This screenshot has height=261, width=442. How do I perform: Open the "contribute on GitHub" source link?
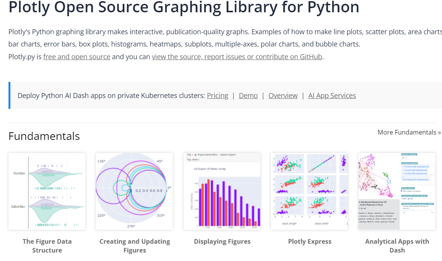tap(237, 57)
